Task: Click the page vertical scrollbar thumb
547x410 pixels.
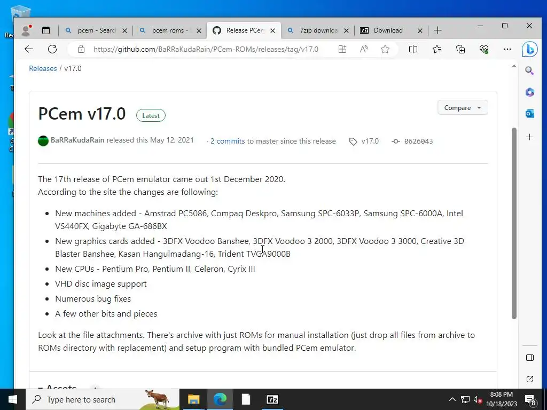Action: [x=514, y=223]
